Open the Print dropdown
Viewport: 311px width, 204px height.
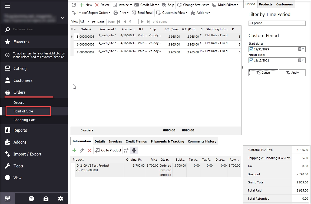121,13
